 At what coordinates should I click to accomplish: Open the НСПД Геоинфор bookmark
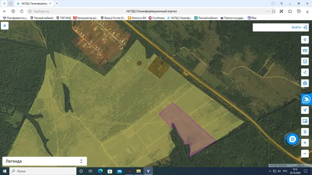179,18
